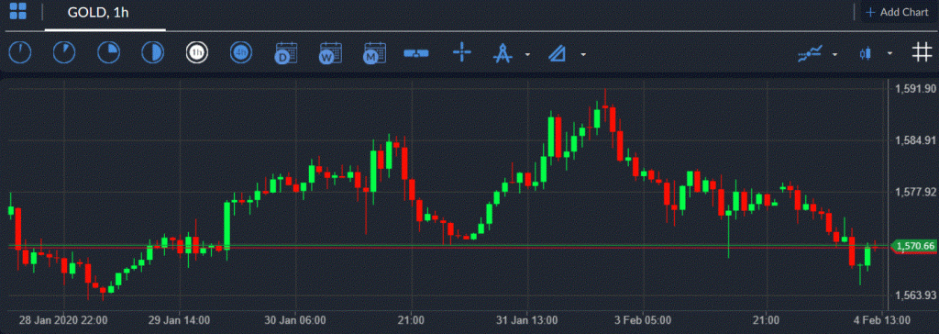Viewport: 939px width, 334px height.
Task: Click the 30 Jan 06:00 time label
Action: pos(294,319)
